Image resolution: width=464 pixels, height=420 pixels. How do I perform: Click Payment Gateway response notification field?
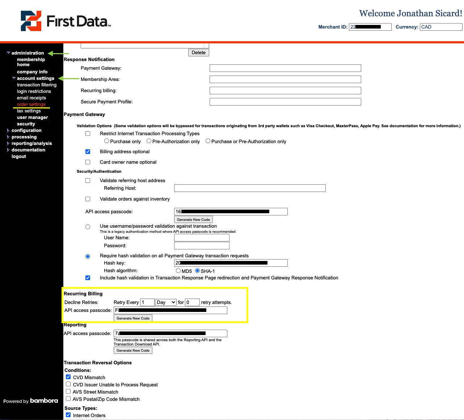pos(285,68)
